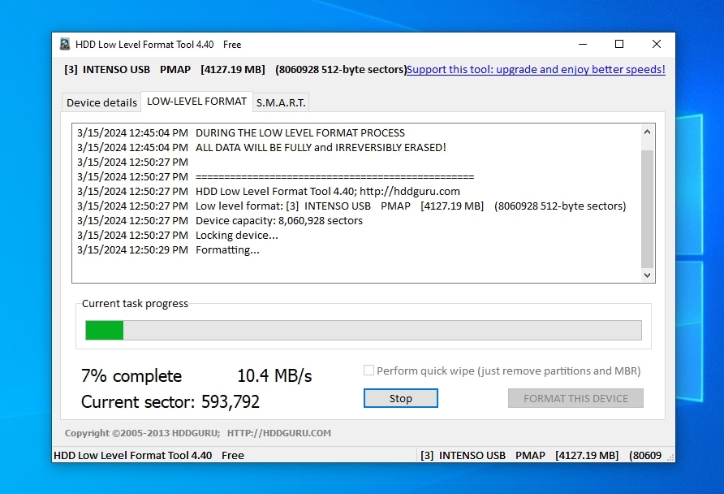Viewport: 724px width, 494px height.
Task: Click the status bar INTENSO USB device entry
Action: tap(541, 455)
